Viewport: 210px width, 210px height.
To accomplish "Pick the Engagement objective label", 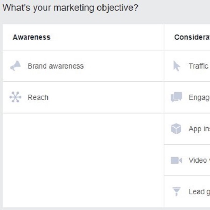I will (199, 98).
